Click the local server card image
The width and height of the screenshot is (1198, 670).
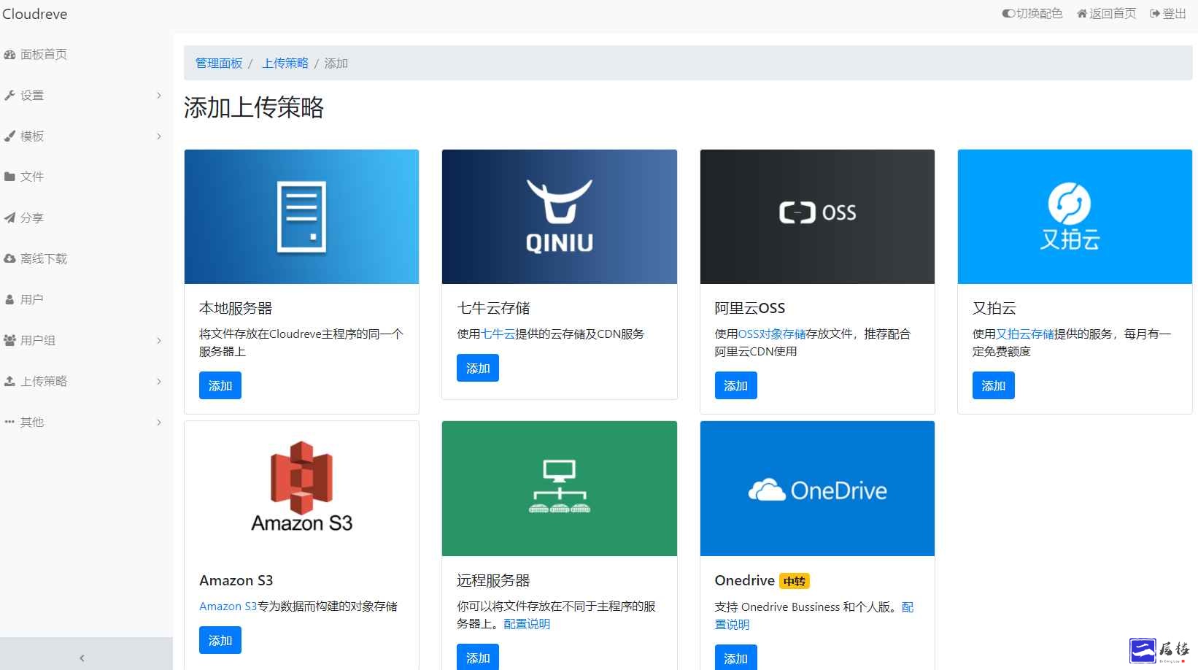point(301,217)
